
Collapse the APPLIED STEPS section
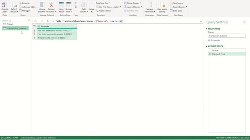(x=206, y=46)
